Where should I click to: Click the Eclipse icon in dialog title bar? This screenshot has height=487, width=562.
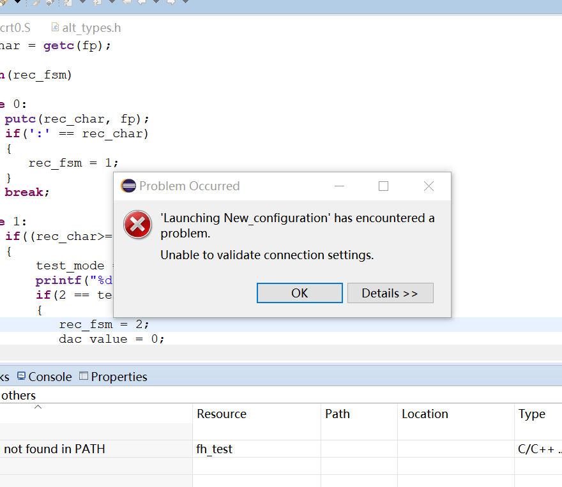(x=128, y=186)
